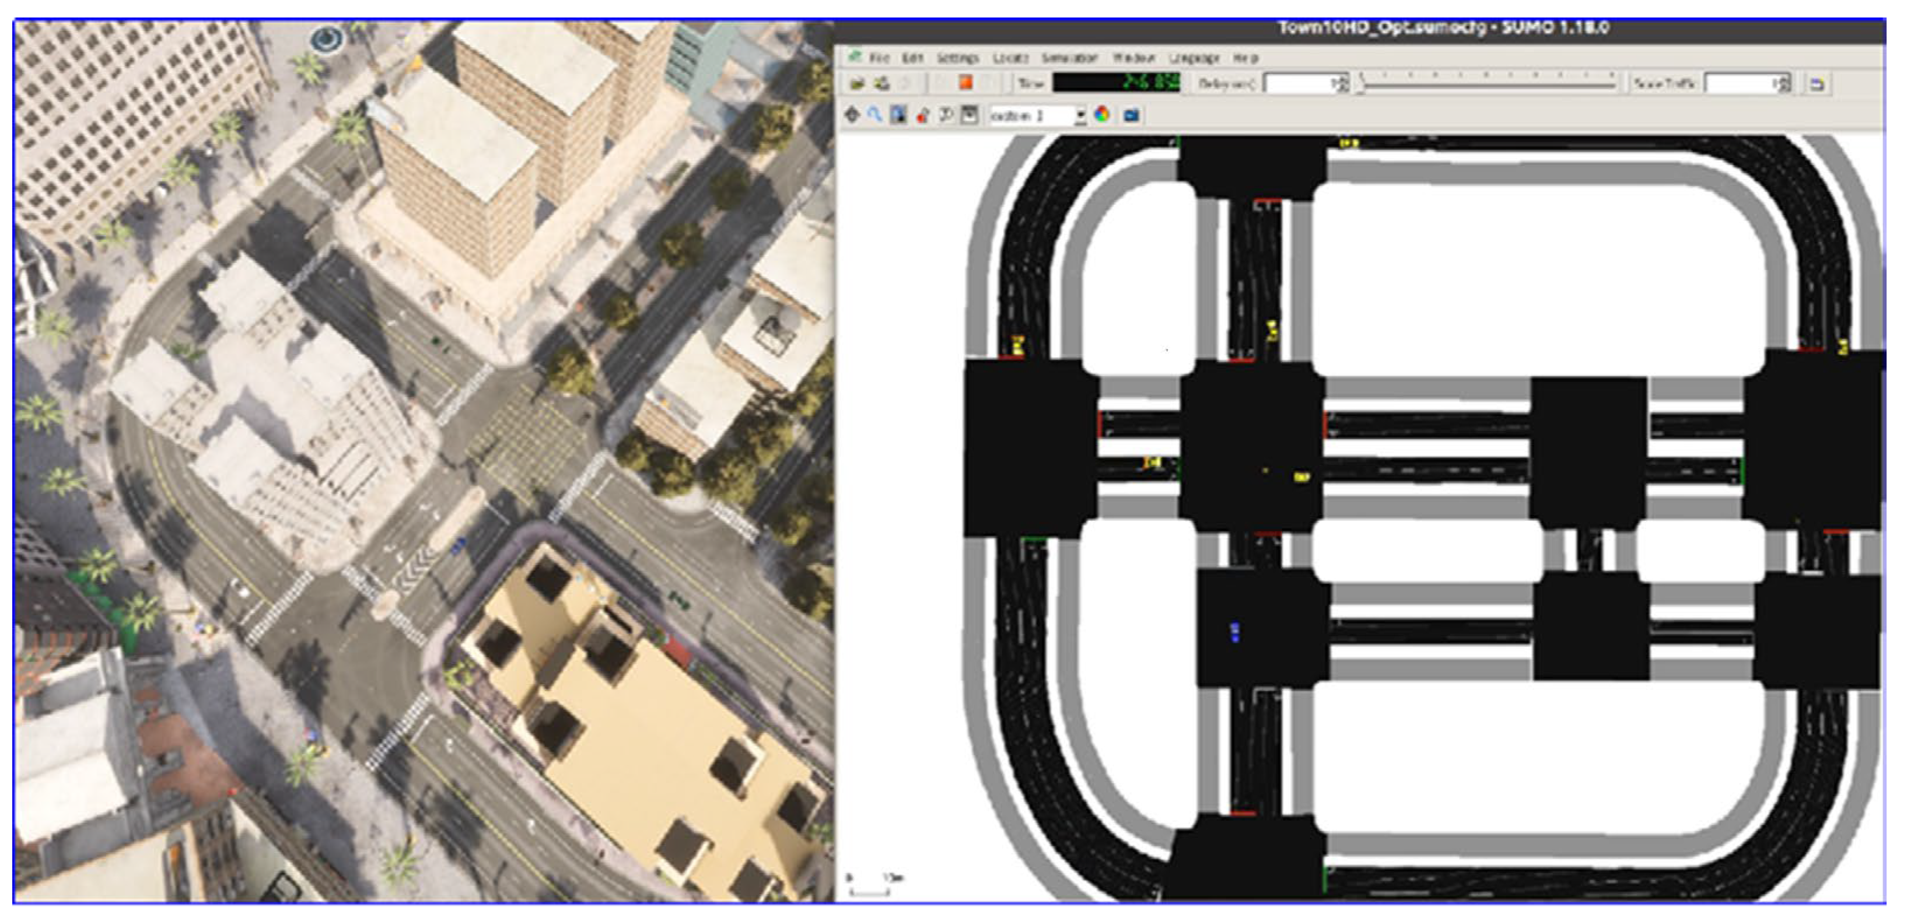The image size is (1907, 921).
Task: Toggle the tooltips icon in view toolbar
Action: 946,115
